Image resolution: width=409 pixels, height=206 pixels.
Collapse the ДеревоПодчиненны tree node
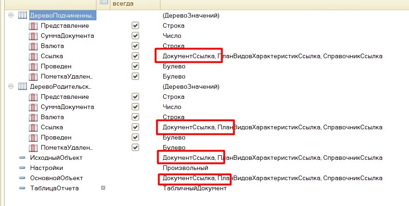(x=11, y=15)
